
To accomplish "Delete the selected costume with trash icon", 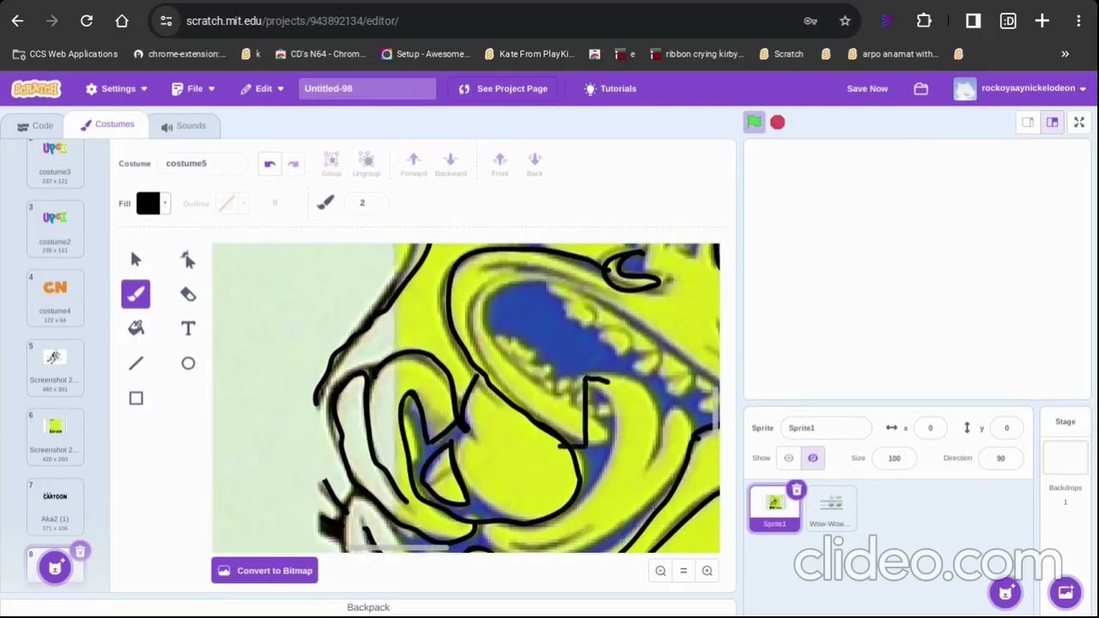I will pyautogui.click(x=80, y=552).
